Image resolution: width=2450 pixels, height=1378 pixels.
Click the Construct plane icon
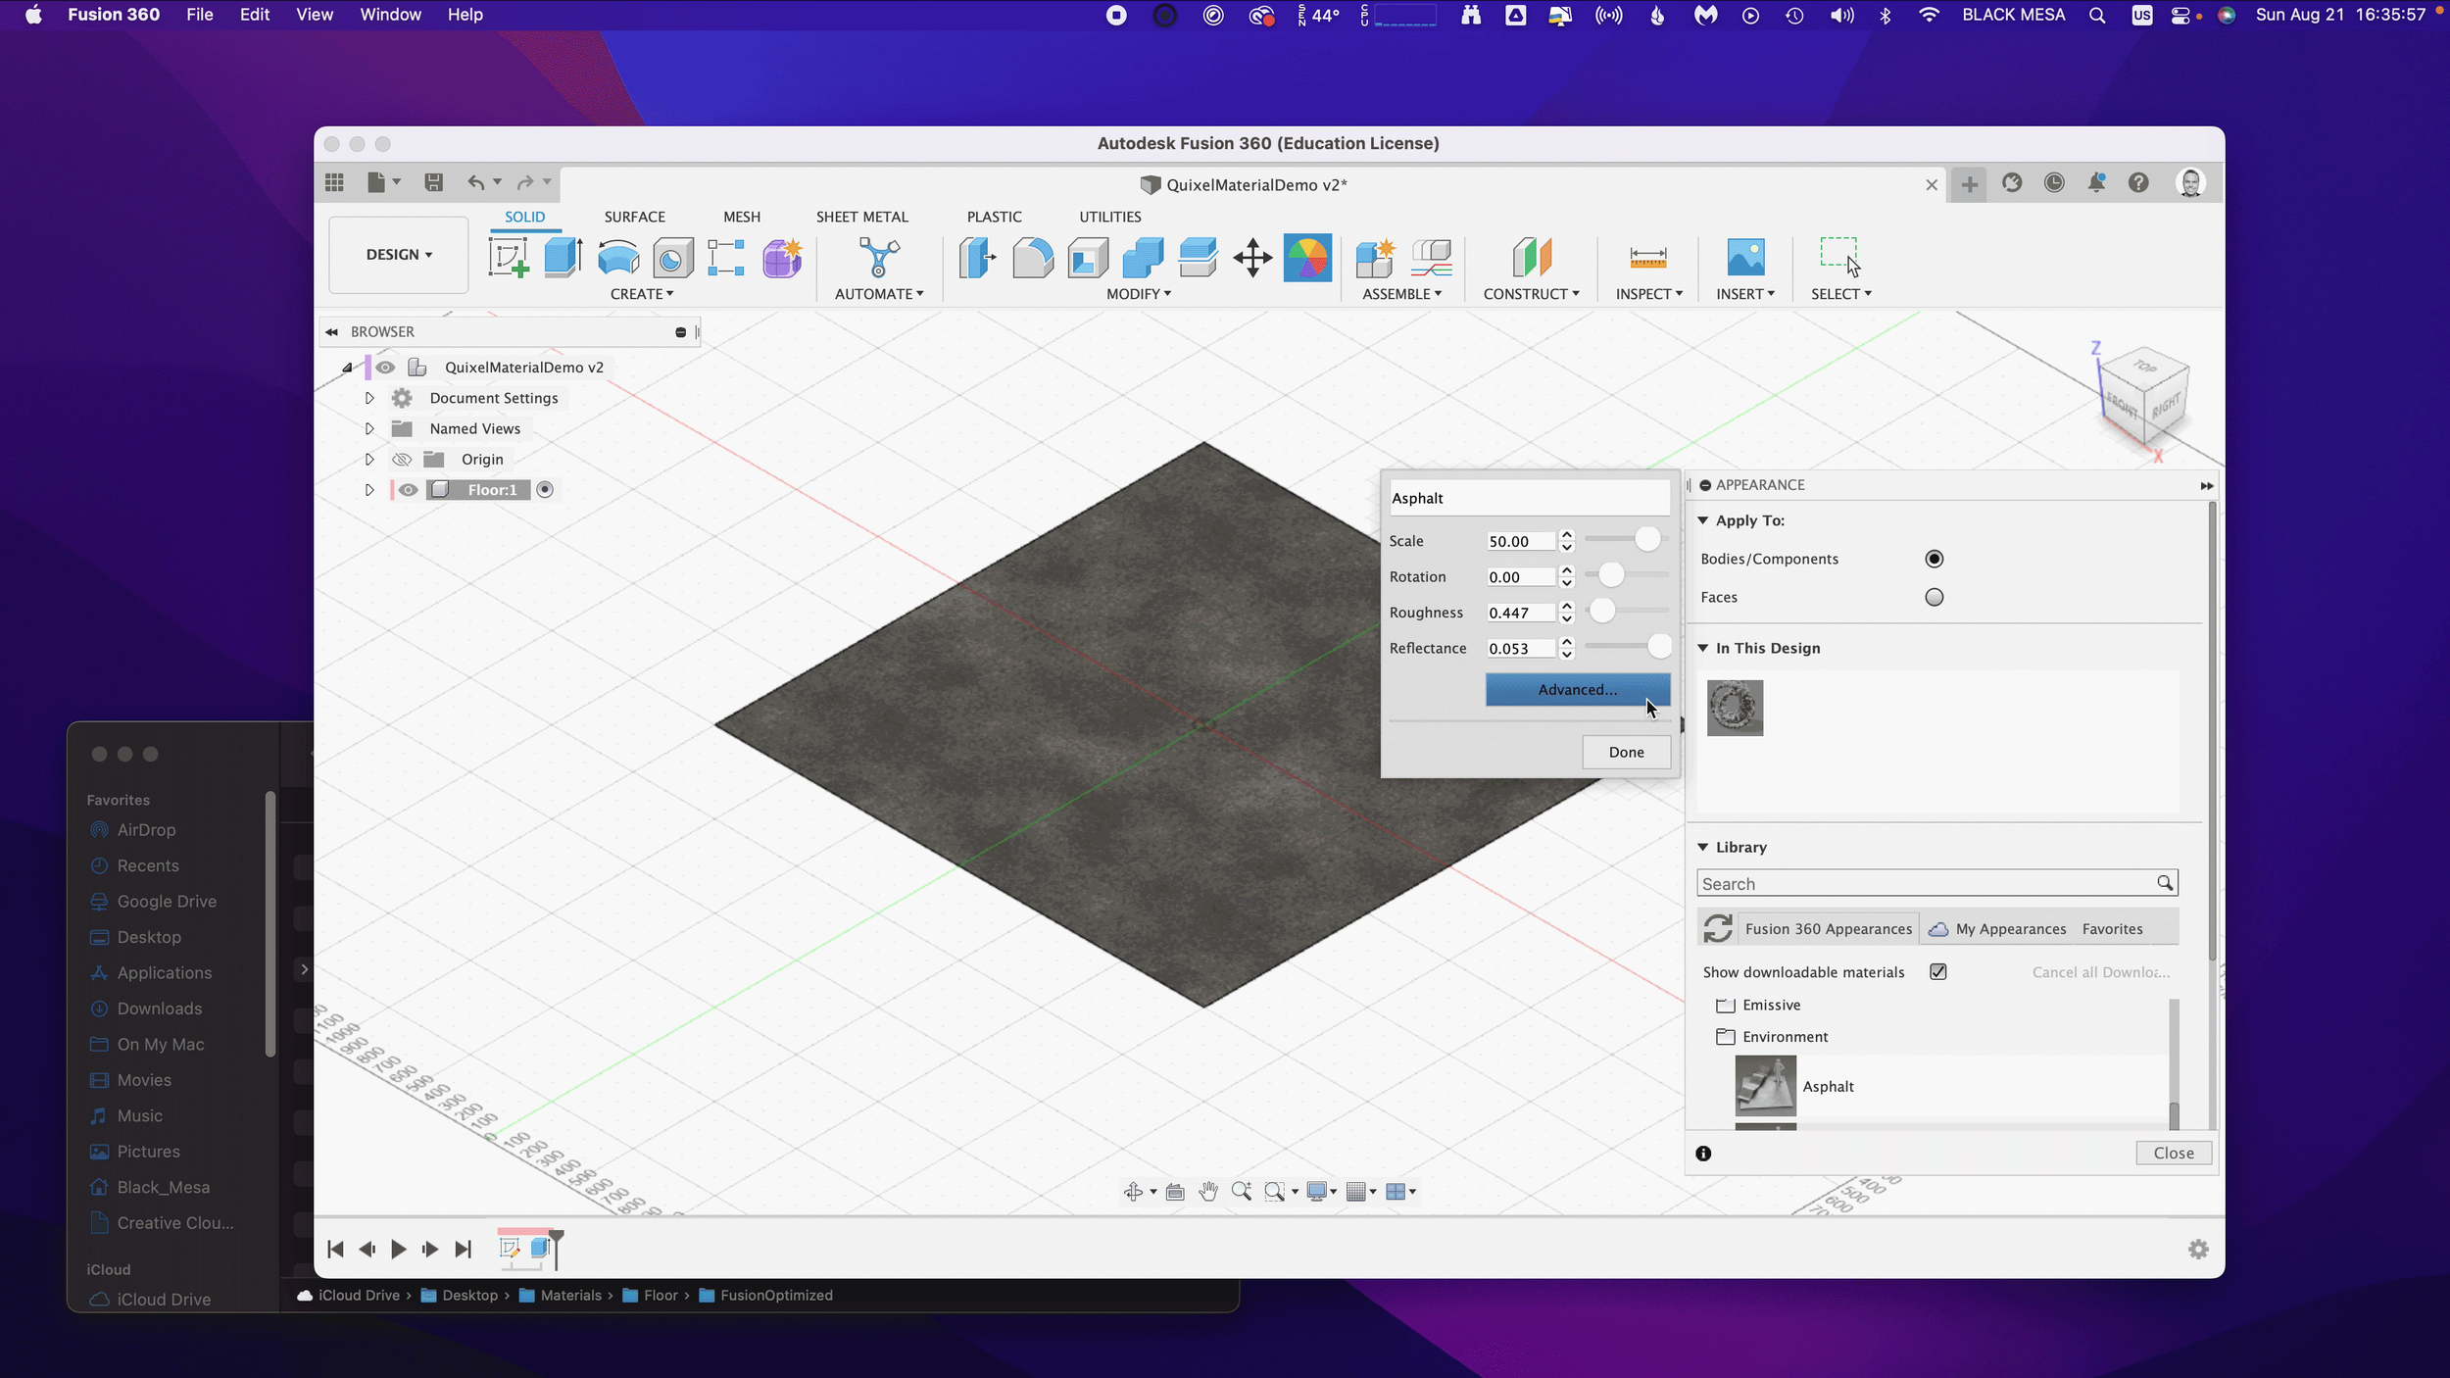(1531, 258)
